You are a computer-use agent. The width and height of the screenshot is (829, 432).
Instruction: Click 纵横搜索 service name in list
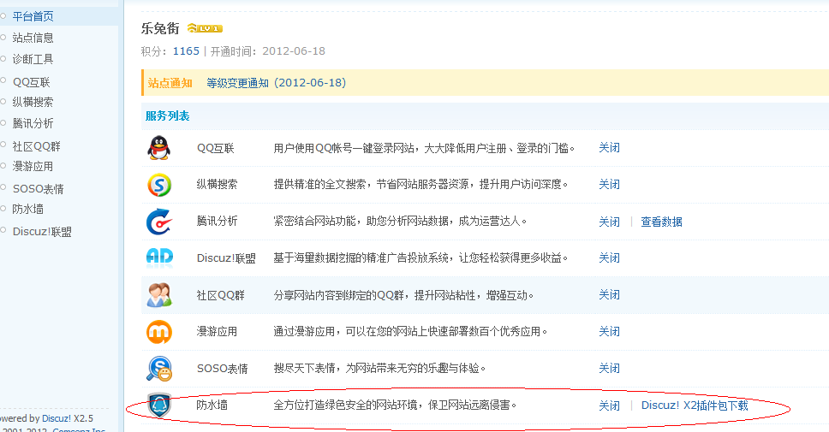pos(218,184)
